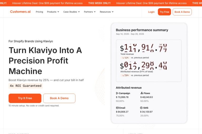Go to the Pricing page
The height and width of the screenshot is (134, 202).
point(39,12)
